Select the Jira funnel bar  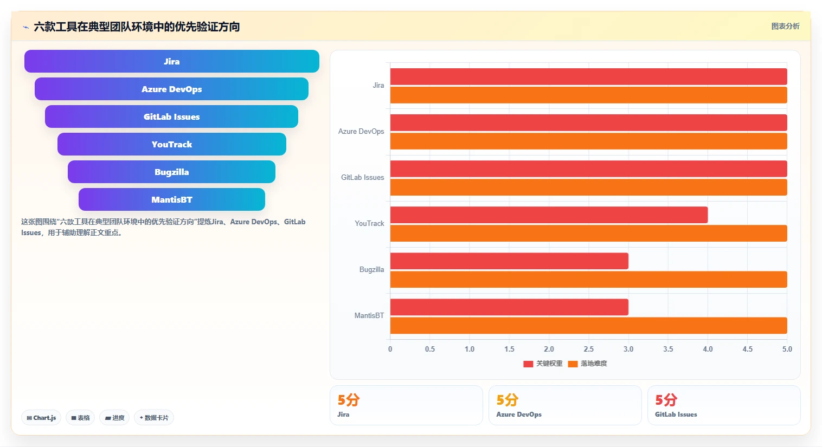(x=172, y=61)
